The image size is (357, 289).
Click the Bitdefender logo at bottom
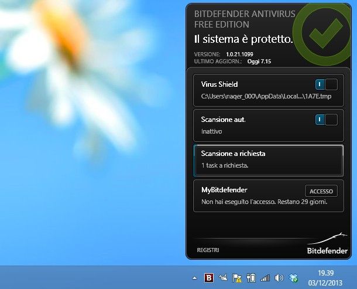point(327,244)
